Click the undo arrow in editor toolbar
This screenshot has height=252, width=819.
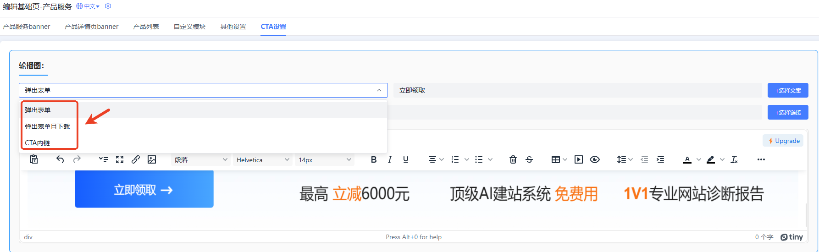click(x=60, y=159)
